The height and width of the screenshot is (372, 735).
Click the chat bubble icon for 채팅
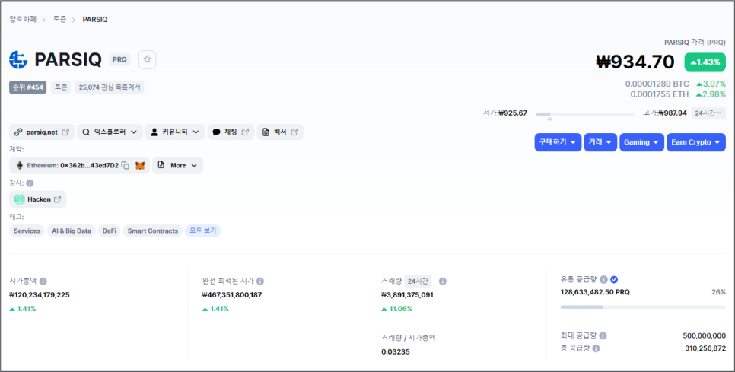[216, 132]
